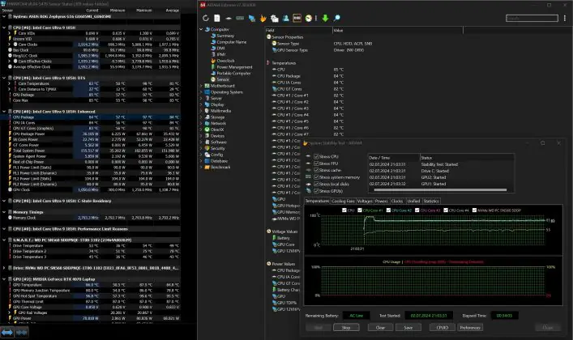The image size is (573, 340).
Task: Select Total System Power row in HWiNFO
Action: [90, 151]
